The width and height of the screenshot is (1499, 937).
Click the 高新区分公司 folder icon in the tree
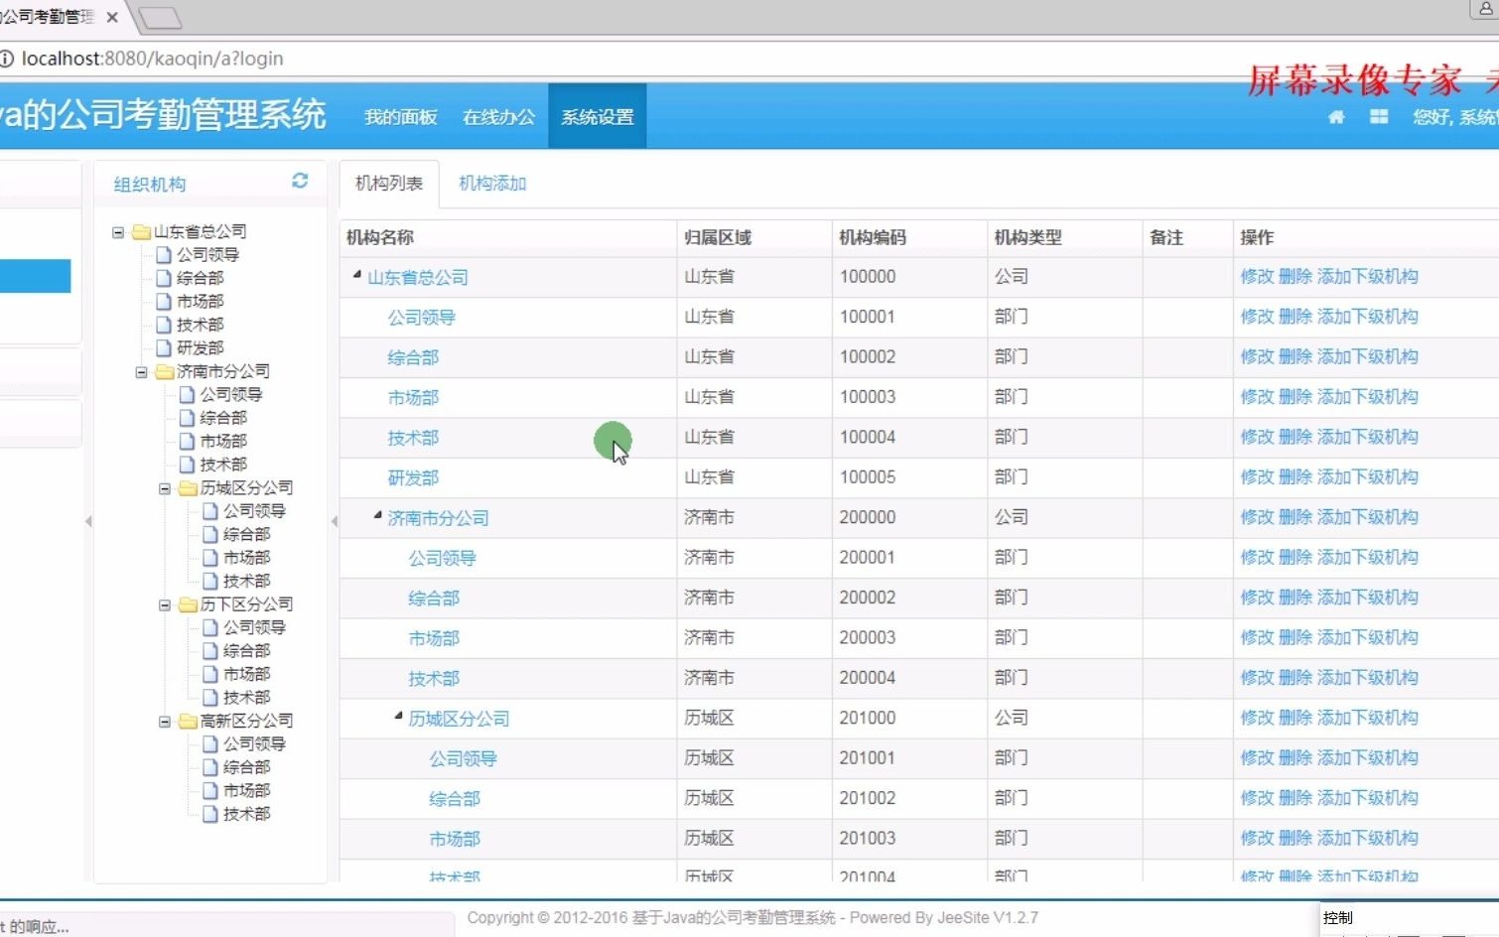(189, 722)
